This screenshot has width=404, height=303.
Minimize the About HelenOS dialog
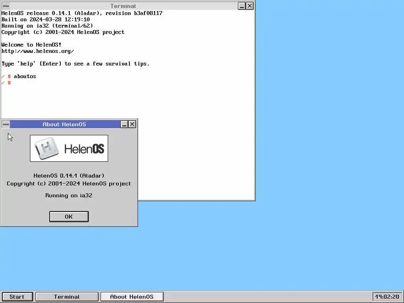tap(124, 124)
